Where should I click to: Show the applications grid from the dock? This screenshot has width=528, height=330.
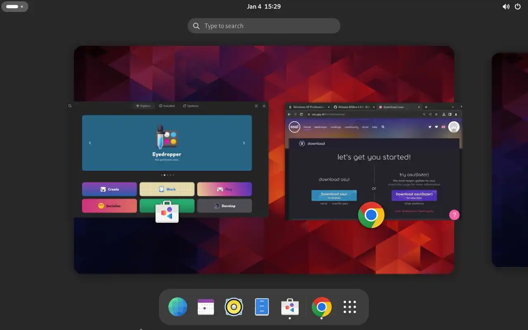coord(350,307)
